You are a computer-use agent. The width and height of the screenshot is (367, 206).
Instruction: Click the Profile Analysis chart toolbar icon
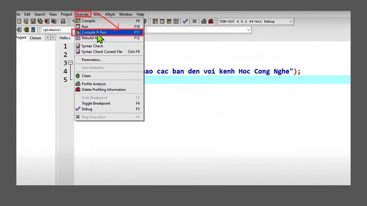pos(204,21)
